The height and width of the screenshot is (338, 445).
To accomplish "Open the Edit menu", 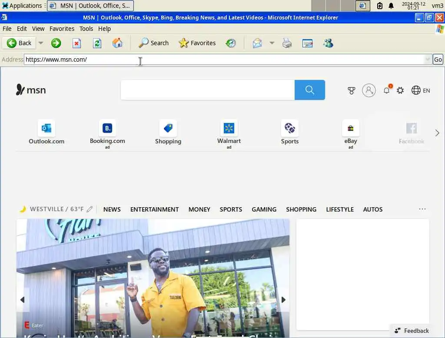I will [x=22, y=29].
